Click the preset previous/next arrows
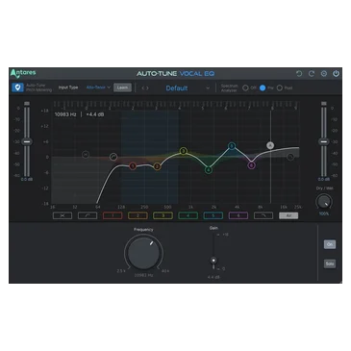 tap(145, 88)
